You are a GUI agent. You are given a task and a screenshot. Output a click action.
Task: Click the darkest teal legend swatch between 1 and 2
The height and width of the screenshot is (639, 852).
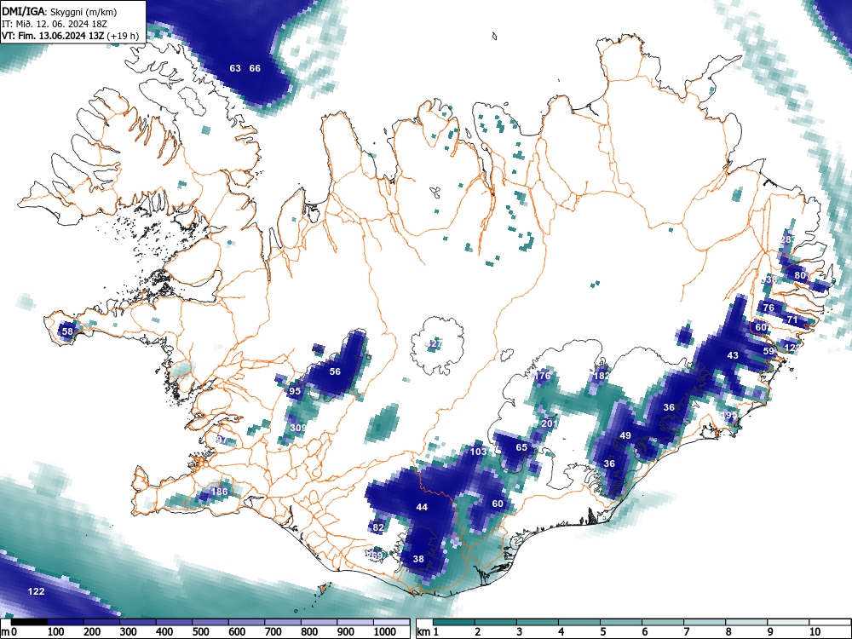(454, 622)
